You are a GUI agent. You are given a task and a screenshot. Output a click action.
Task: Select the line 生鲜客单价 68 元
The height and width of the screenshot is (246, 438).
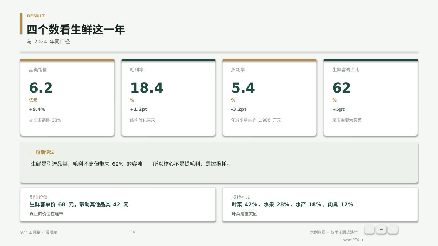79,204
